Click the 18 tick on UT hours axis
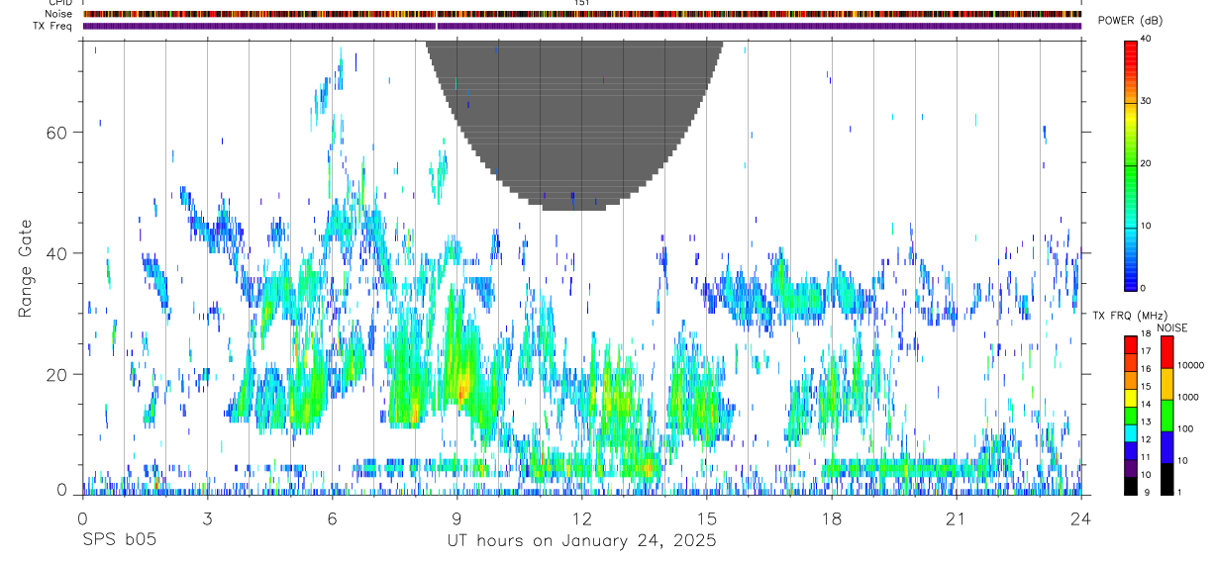This screenshot has height=561, width=1216. (x=831, y=518)
